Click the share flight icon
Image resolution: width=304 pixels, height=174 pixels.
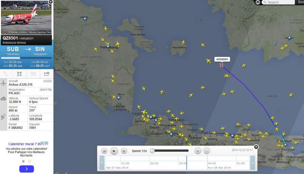47,74
